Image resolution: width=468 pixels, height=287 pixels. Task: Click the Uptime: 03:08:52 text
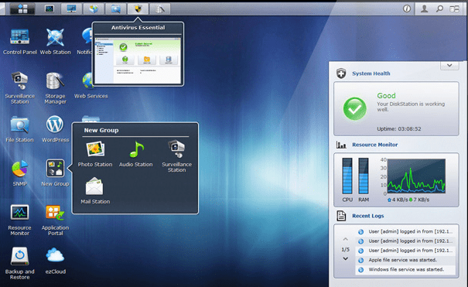398,129
